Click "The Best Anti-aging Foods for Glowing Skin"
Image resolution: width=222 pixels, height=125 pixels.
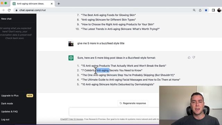tap(109, 15)
